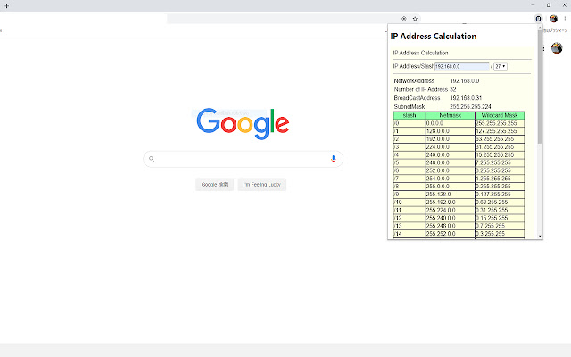Click netmask cell 255.224.0.0
The width and height of the screenshot is (571, 357).
coord(451,211)
